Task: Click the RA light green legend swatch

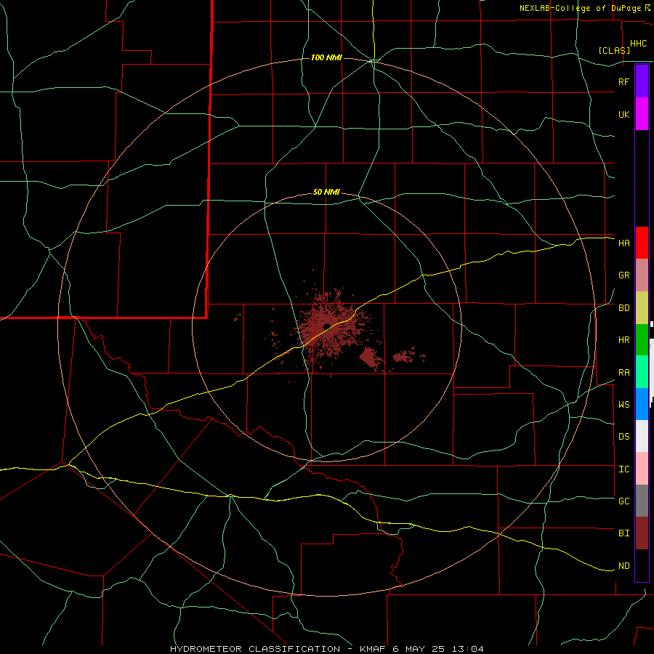Action: pos(642,372)
